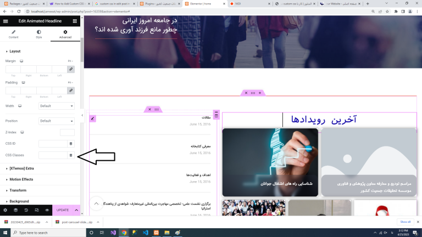422x237 pixels.
Task: Switch to the Content tab
Action: pyautogui.click(x=13, y=35)
